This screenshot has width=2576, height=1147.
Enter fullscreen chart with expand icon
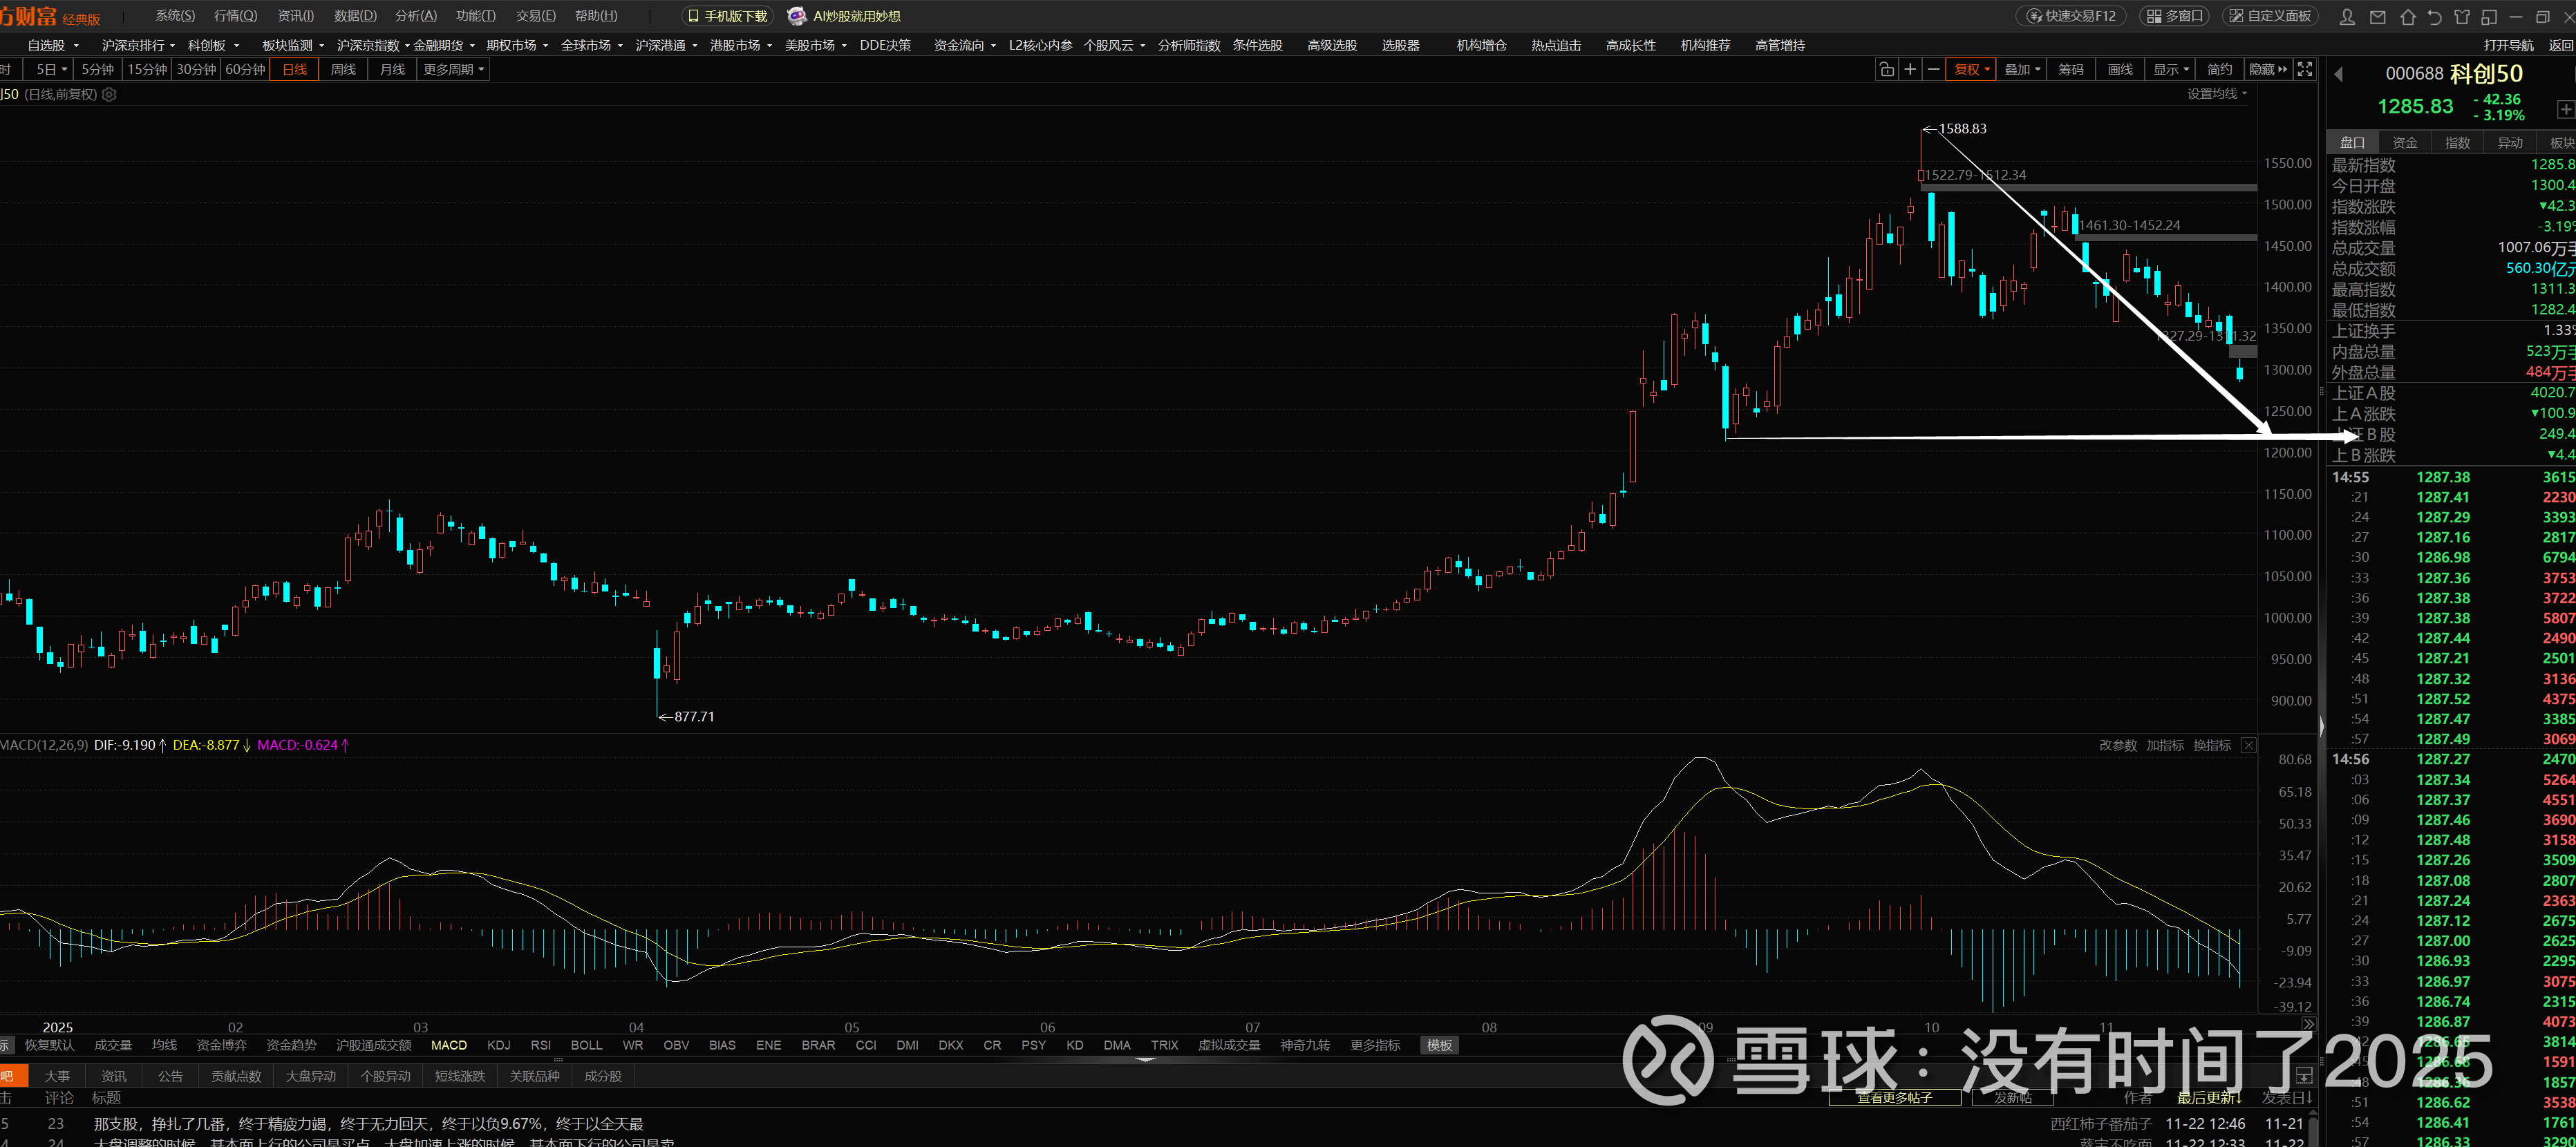tap(2305, 69)
